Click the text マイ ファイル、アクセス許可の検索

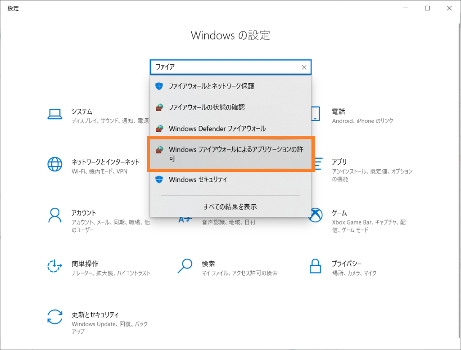240,273
